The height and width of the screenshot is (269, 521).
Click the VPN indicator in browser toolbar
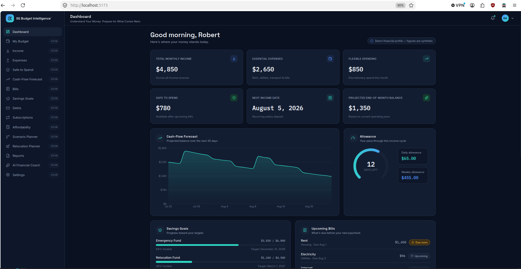[458, 5]
